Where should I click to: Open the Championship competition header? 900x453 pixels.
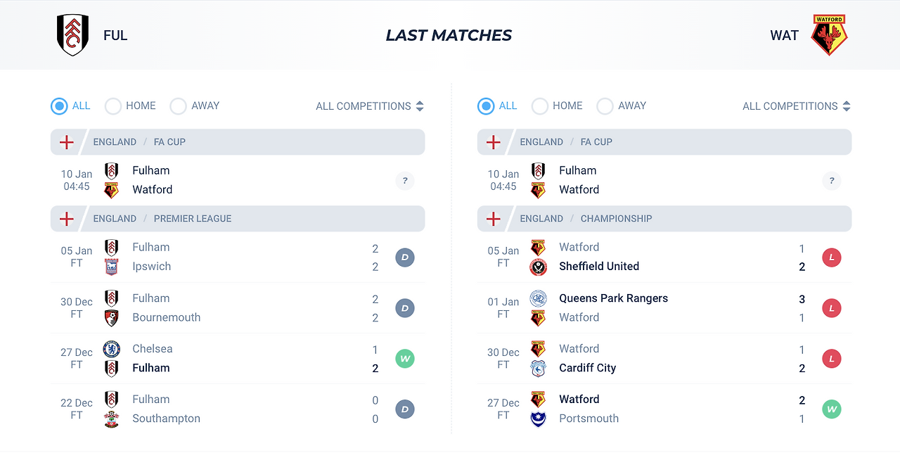click(664, 219)
